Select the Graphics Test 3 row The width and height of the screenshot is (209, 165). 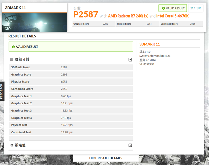71,111
